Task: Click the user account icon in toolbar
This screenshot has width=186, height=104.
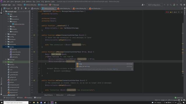Action: pos(143,5)
